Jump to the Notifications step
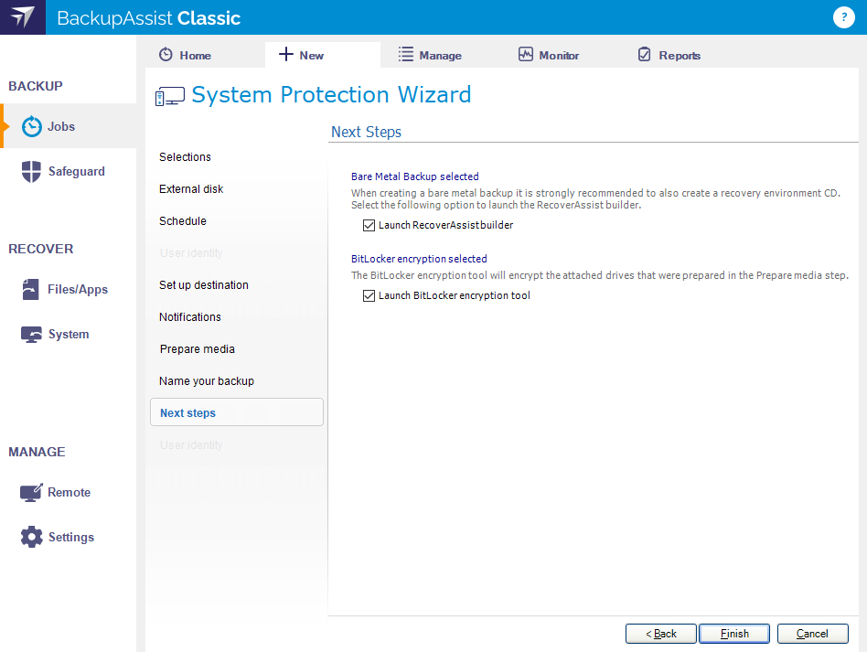Screen dimensions: 867x652 pos(189,317)
